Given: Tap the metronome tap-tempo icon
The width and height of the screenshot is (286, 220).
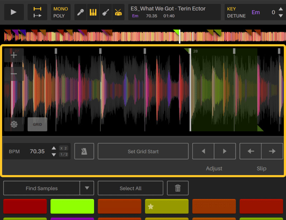Looking at the screenshot, I should [84, 151].
